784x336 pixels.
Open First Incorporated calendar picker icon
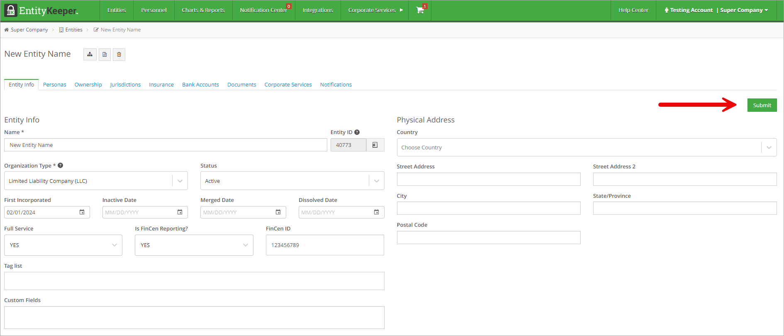tap(82, 212)
